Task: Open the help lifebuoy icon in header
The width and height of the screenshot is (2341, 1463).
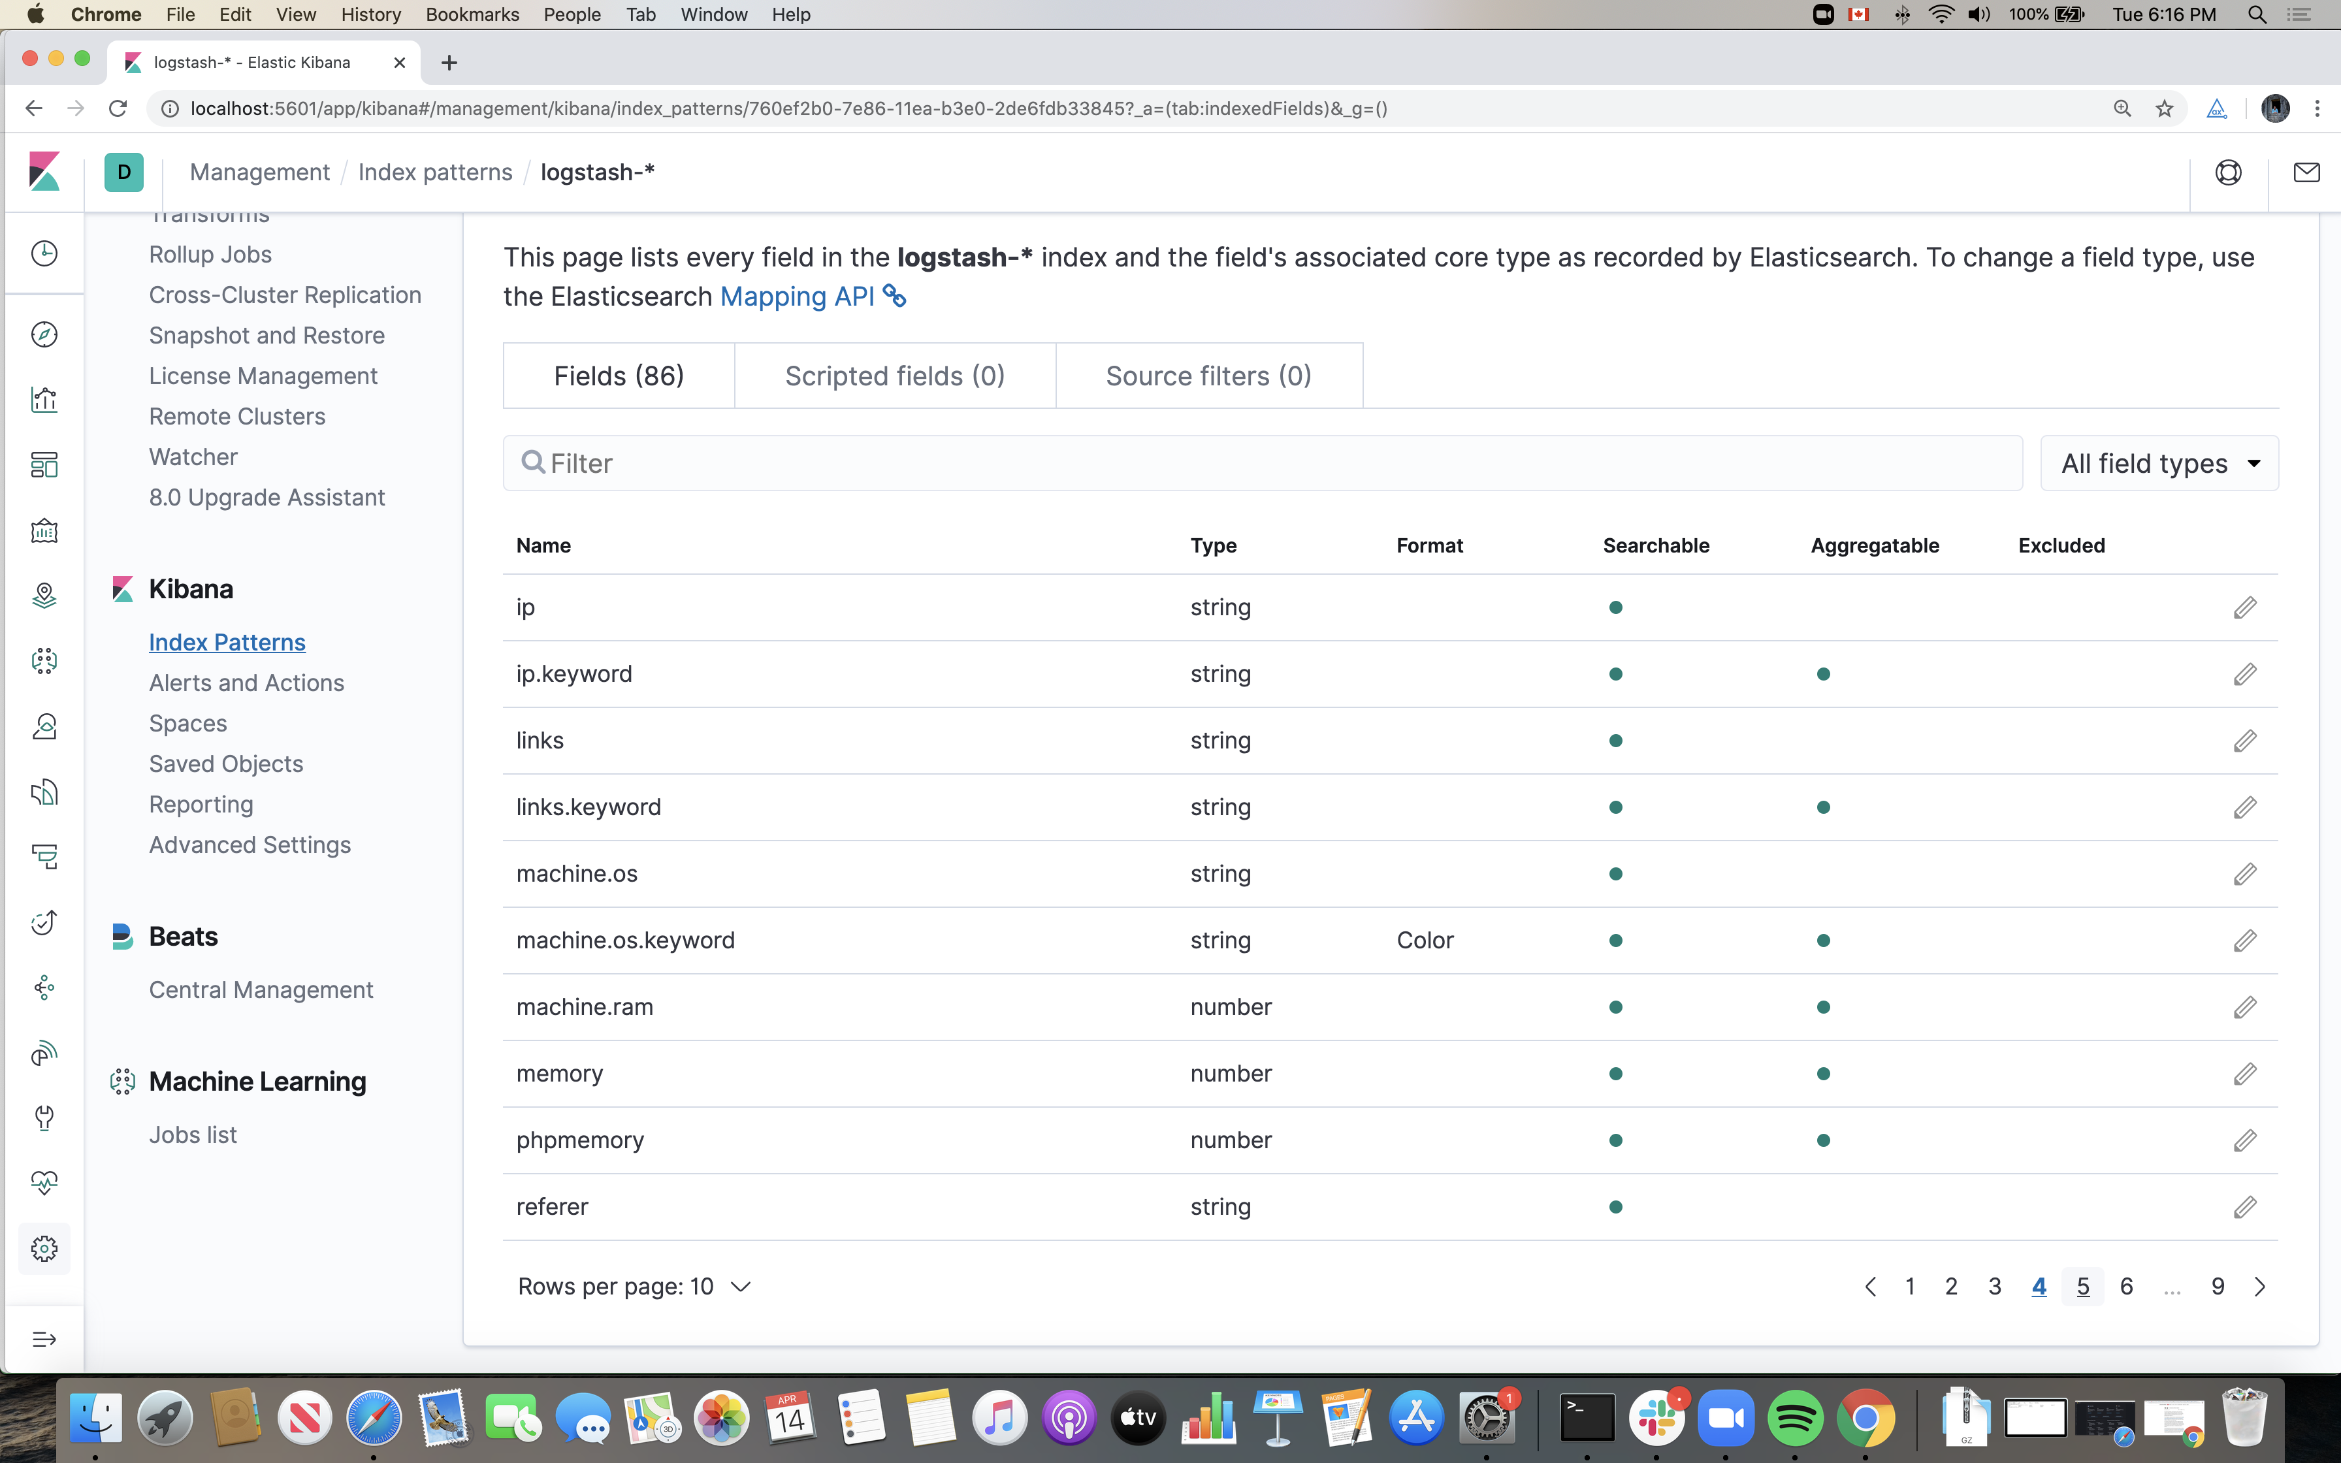Action: click(2228, 172)
